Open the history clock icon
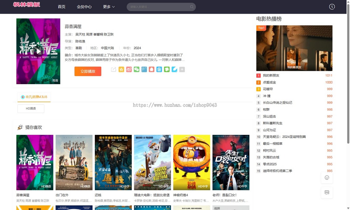350x210 pixels. coord(332,7)
